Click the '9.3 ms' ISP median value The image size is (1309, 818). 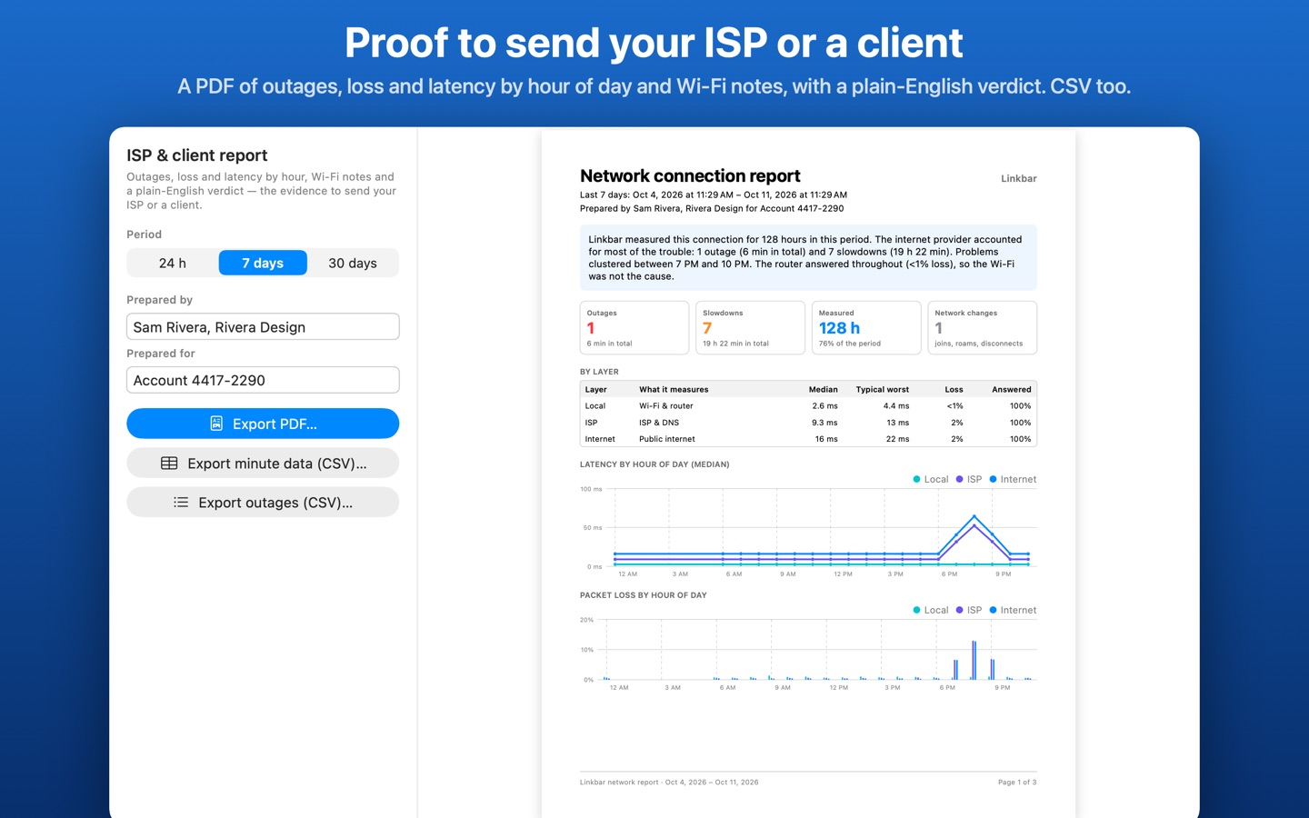click(824, 423)
